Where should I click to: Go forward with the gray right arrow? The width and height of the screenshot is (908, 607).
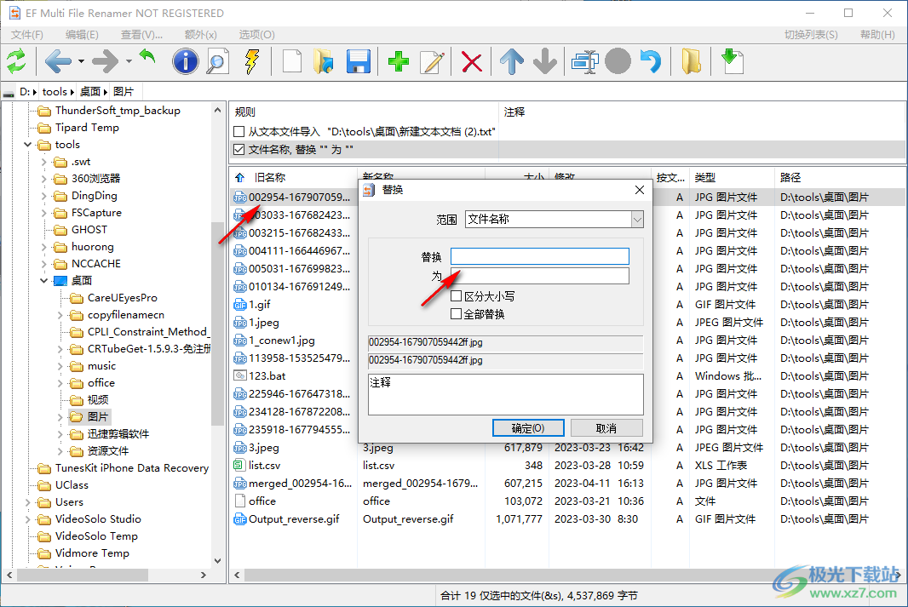click(x=106, y=61)
